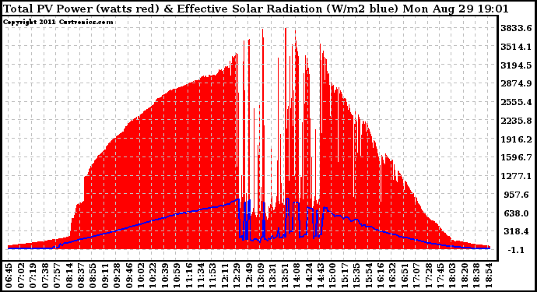The image size is (537, 292).
Task: Click the 10:02 time label
Action: pyautogui.click(x=140, y=276)
